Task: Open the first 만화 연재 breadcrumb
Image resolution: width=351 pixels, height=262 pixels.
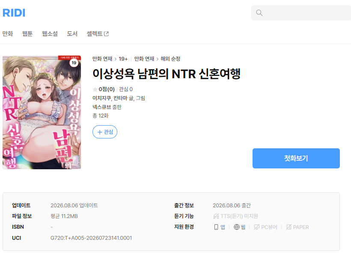Action: [x=102, y=59]
